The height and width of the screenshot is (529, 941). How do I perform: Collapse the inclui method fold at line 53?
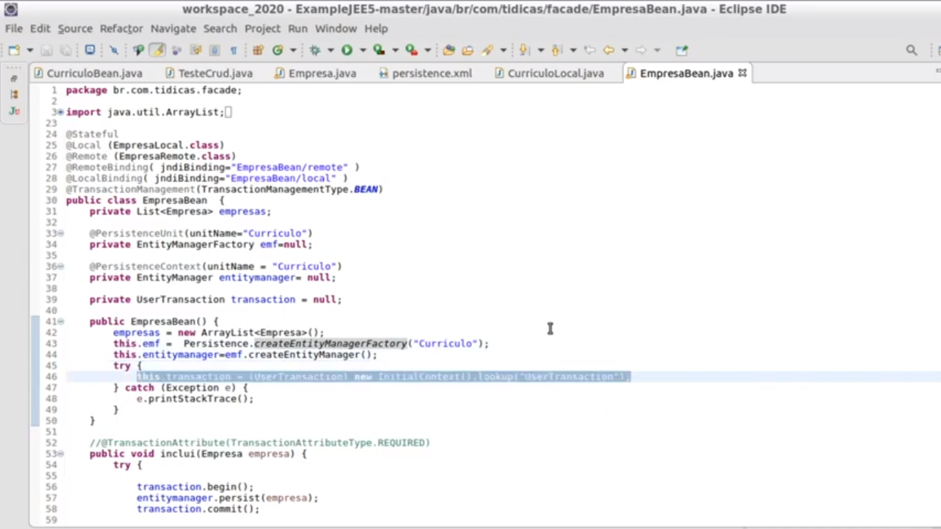point(61,454)
